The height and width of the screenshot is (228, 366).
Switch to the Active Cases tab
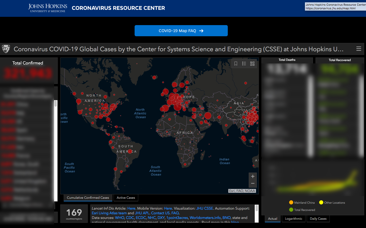(x=126, y=198)
